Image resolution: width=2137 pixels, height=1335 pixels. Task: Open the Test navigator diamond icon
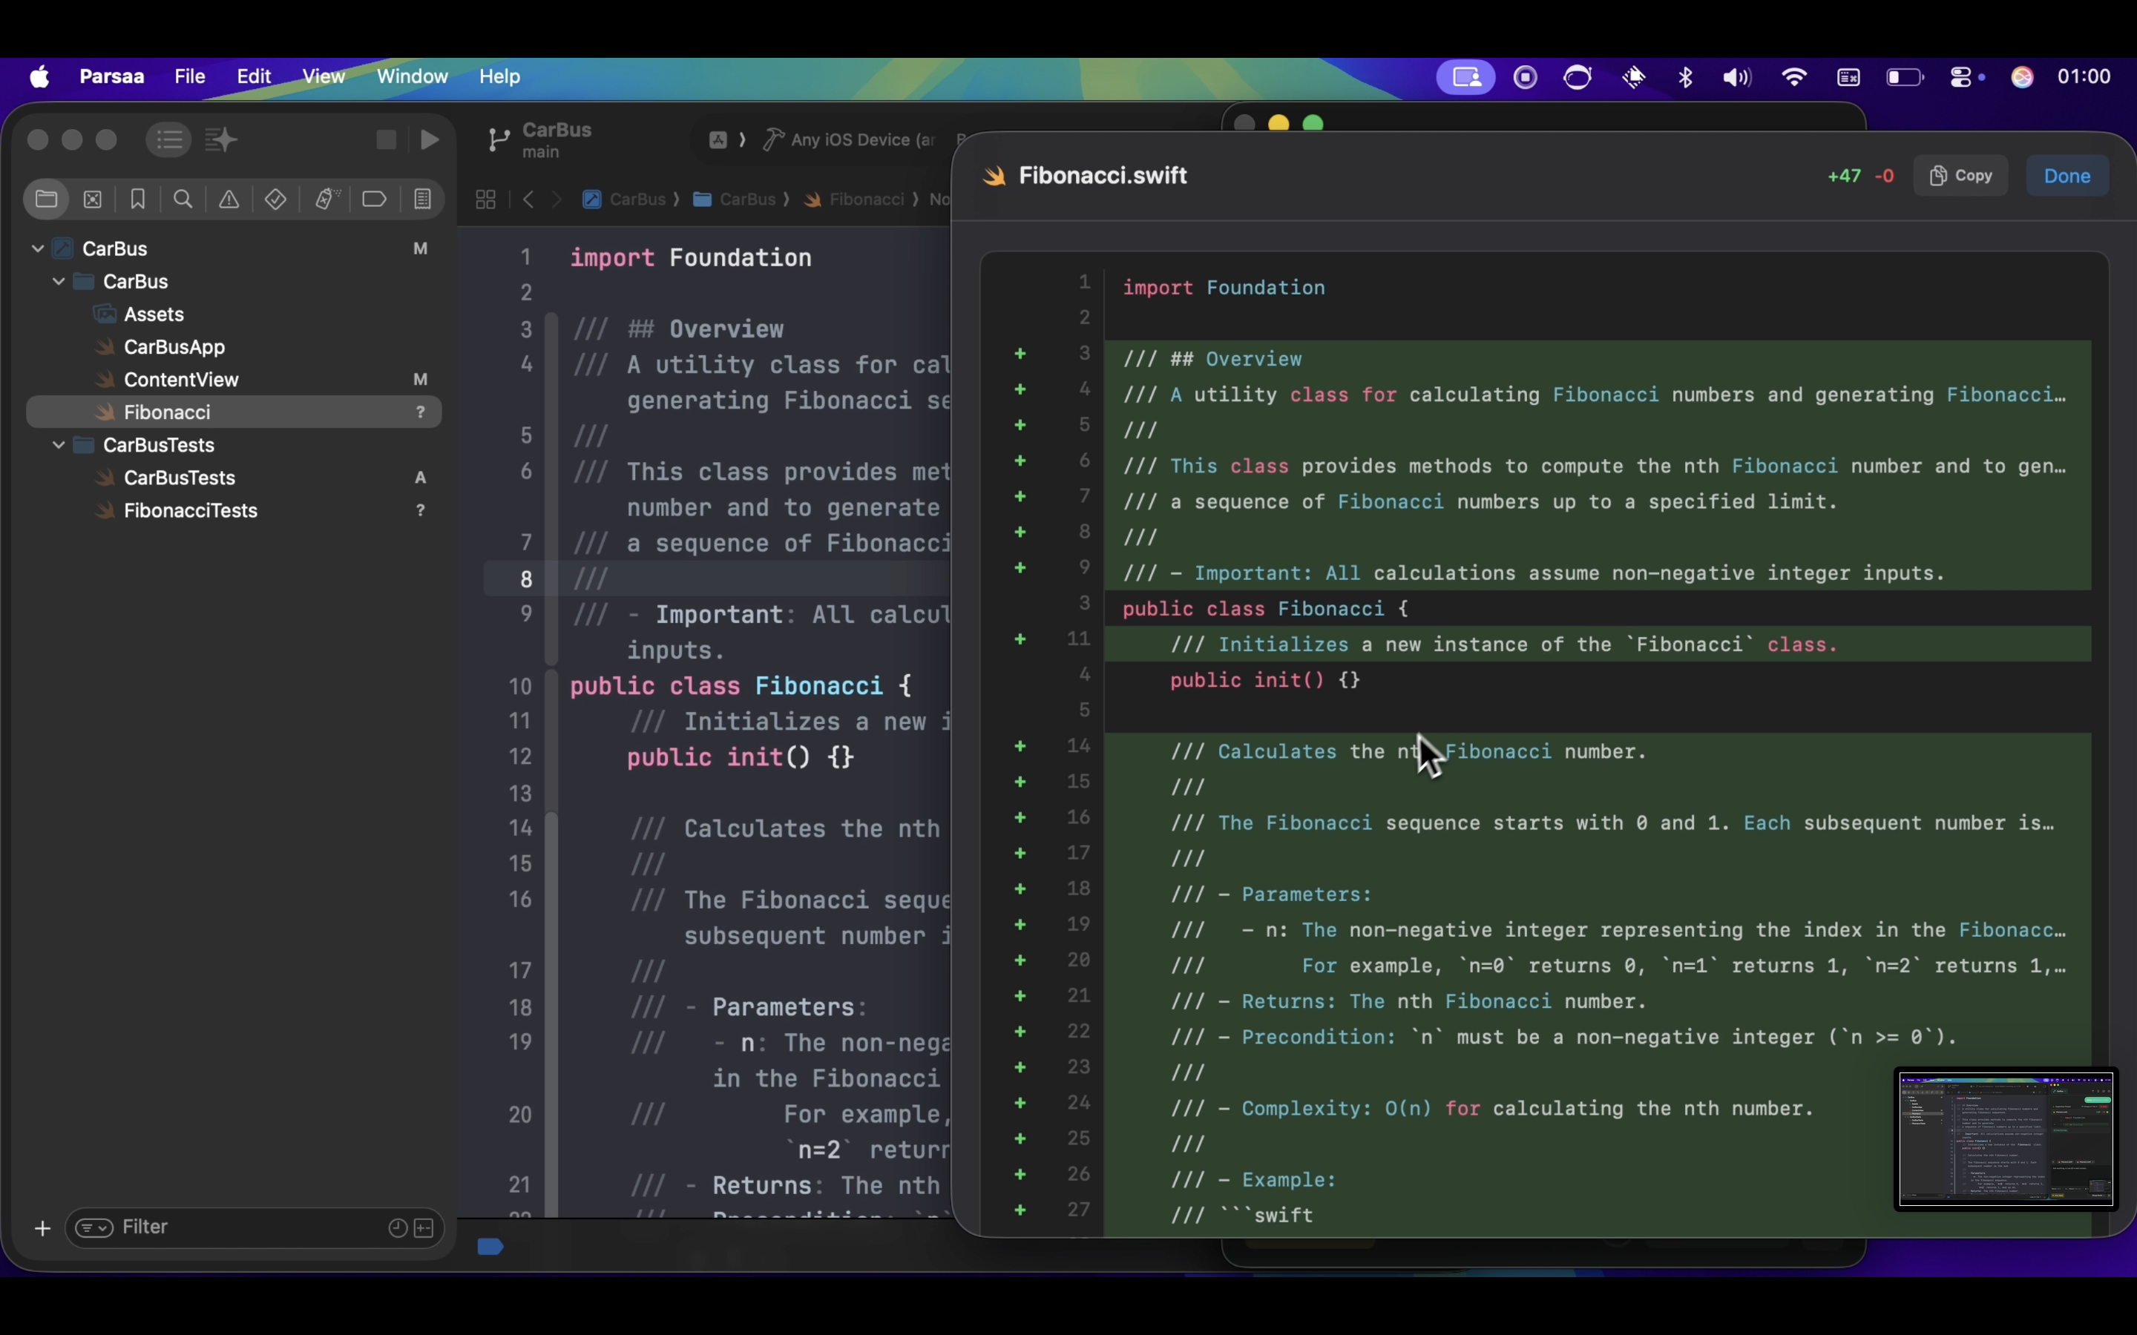coord(275,200)
